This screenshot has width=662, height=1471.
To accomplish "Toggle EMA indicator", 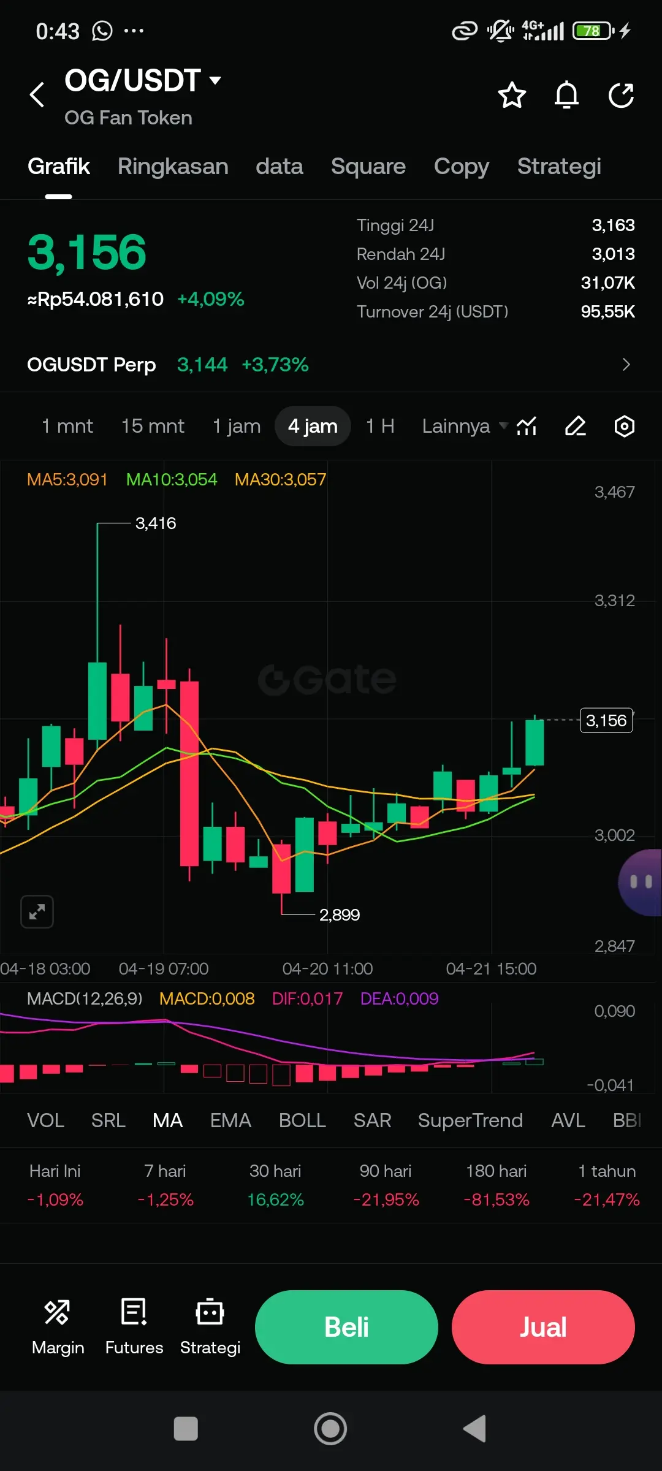I will [x=230, y=1120].
